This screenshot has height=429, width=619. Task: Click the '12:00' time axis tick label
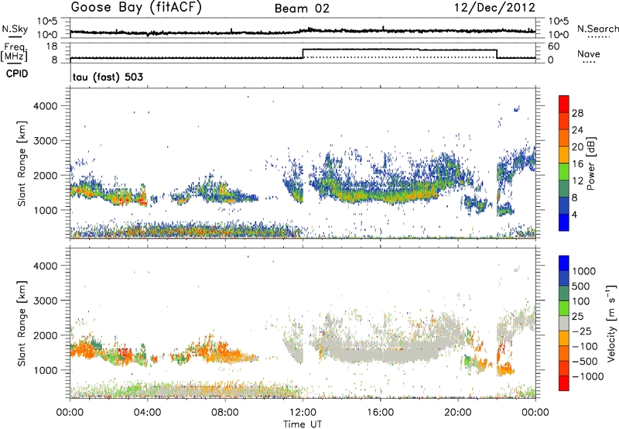(303, 413)
